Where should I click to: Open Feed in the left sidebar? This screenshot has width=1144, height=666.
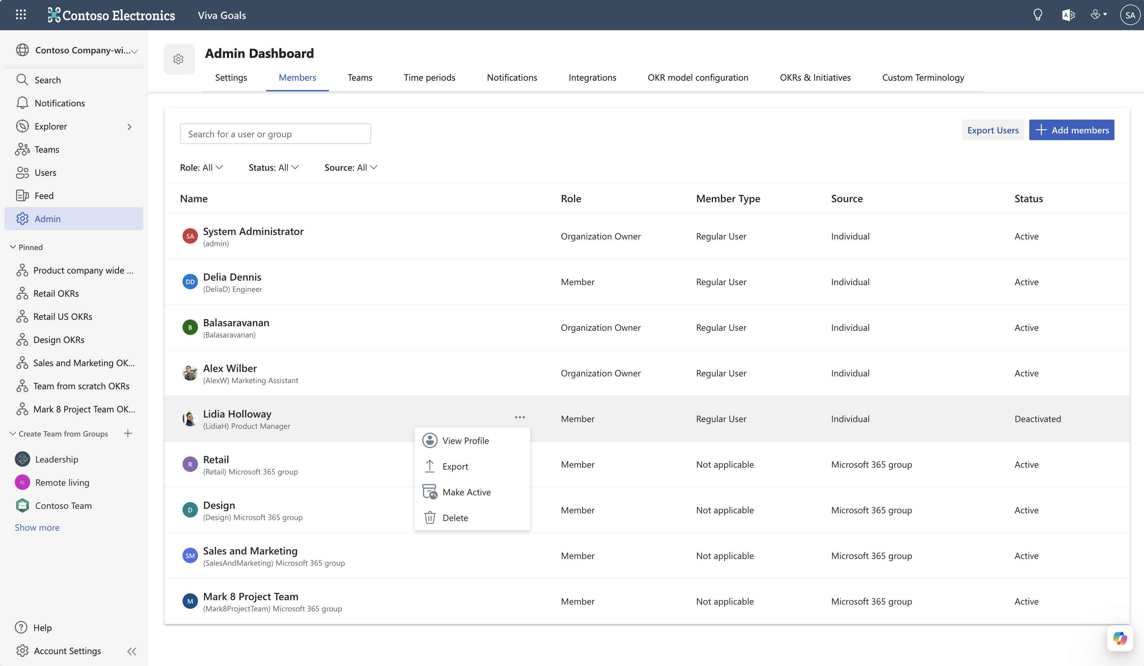74,196
